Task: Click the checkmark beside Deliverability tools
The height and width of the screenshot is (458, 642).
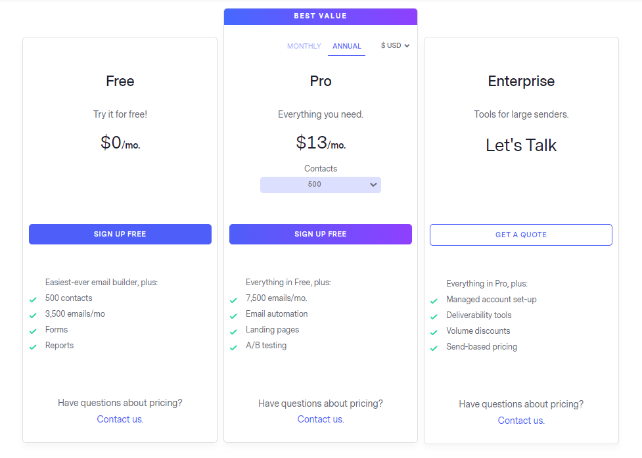Action: coord(434,317)
